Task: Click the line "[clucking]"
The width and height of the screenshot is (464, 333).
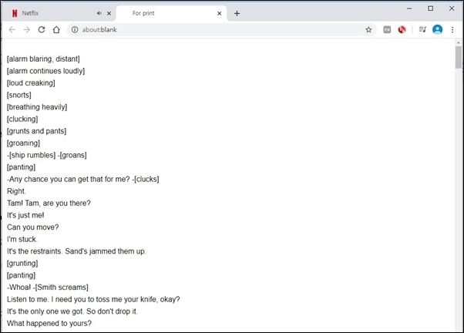Action: coord(22,119)
